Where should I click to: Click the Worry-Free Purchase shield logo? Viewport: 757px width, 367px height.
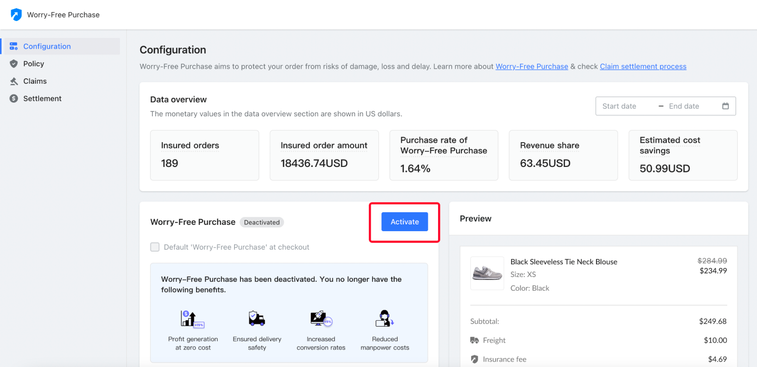(x=16, y=15)
